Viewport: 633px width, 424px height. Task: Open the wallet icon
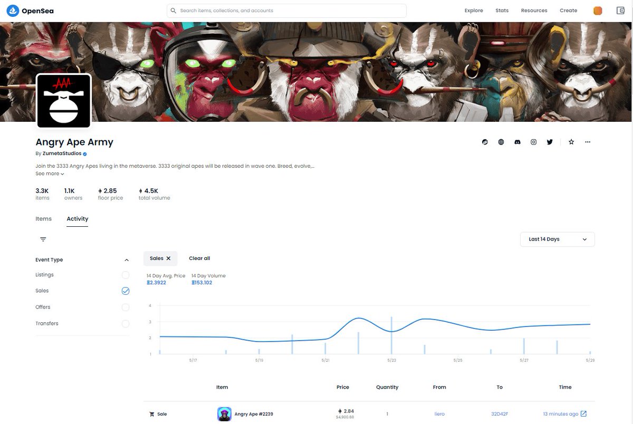pyautogui.click(x=620, y=11)
